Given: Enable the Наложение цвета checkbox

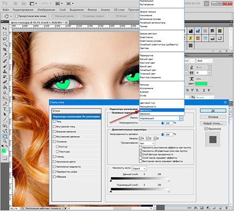Looking at the screenshot, I should click(54, 161).
